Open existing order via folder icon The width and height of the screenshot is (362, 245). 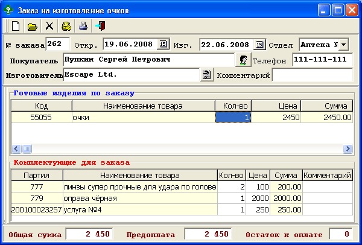click(33, 26)
